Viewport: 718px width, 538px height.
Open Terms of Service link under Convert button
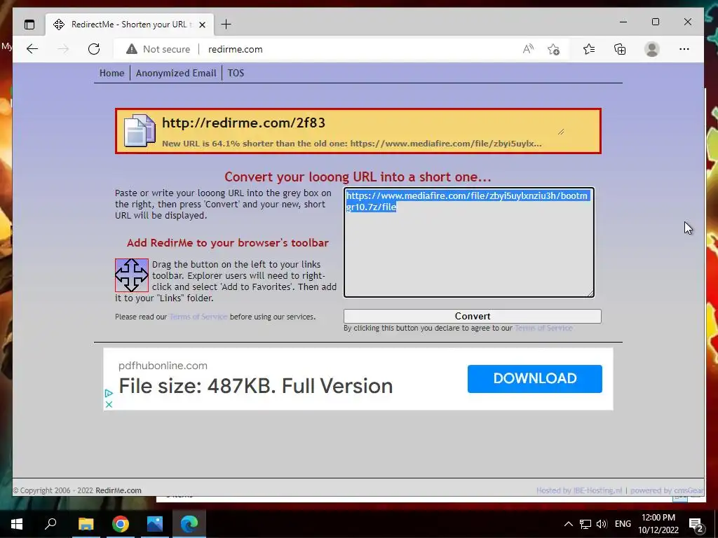[x=543, y=328]
